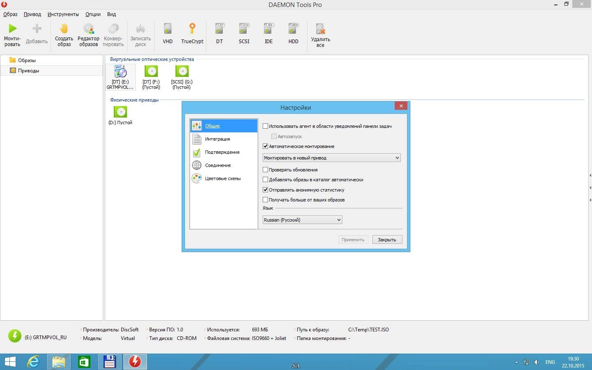This screenshot has height=370, width=592.
Task: Select the physical drive (D:) Пустой
Action: point(120,115)
